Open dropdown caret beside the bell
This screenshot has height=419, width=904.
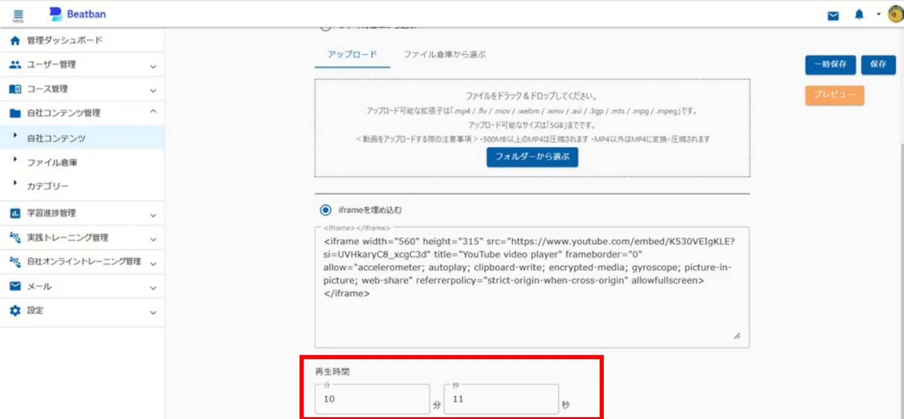click(x=878, y=15)
